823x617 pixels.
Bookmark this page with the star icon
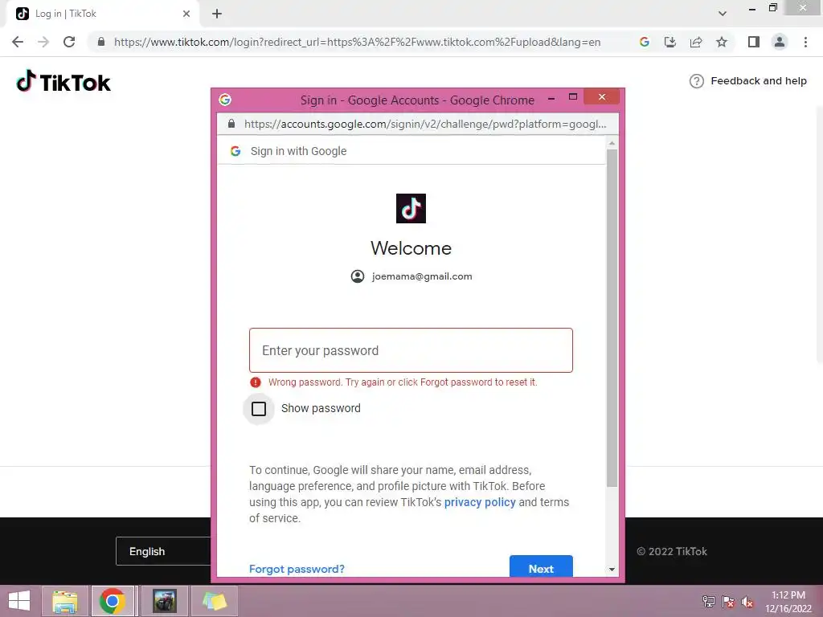722,42
